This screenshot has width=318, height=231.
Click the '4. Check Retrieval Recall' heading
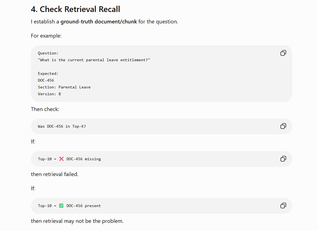point(75,9)
